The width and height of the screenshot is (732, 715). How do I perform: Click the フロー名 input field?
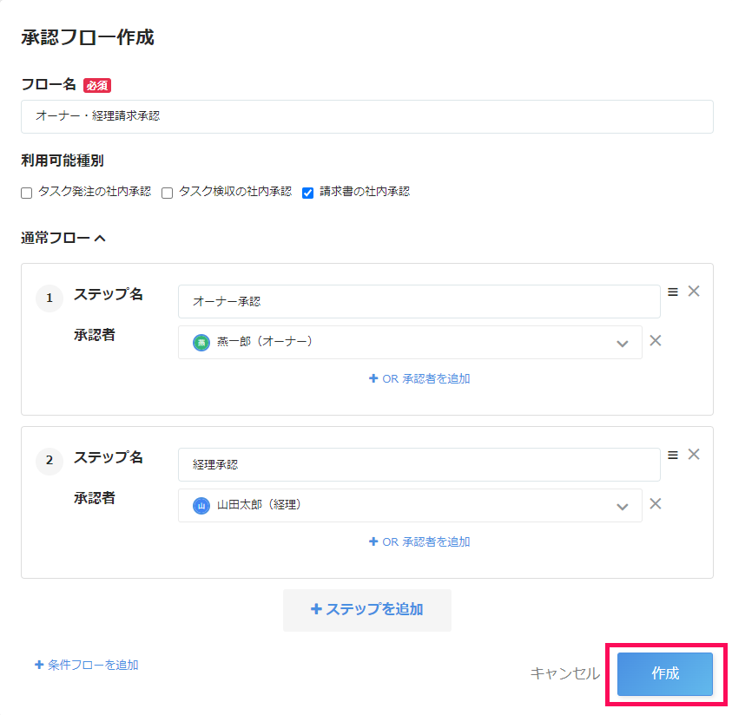(367, 116)
